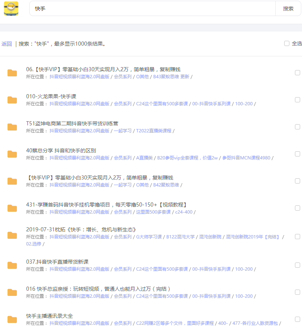The width and height of the screenshot is (302, 330).
Task: Open the folder icon for 431-享赚首码 project
Action: coord(12,208)
